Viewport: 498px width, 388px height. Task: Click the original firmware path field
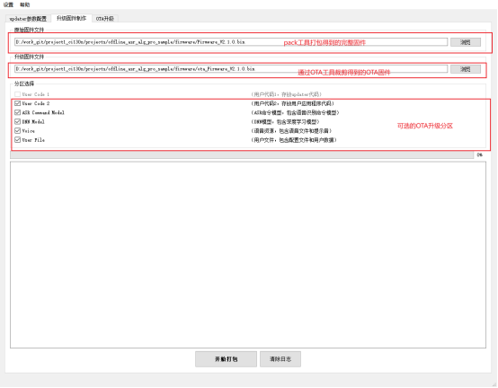231,42
